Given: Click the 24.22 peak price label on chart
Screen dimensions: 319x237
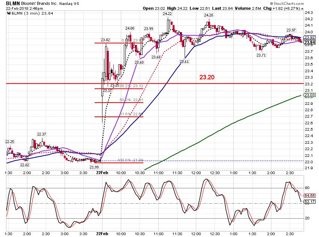Looking at the screenshot, I should [167, 13].
